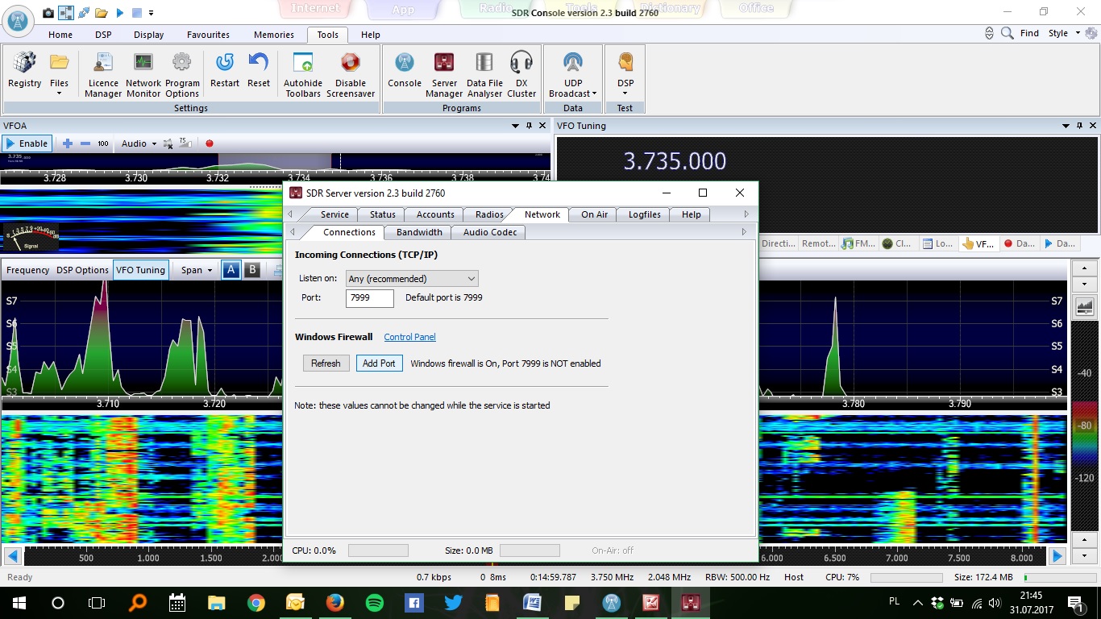This screenshot has width=1101, height=619.
Task: Open the Display ribbon tab
Action: click(x=148, y=35)
